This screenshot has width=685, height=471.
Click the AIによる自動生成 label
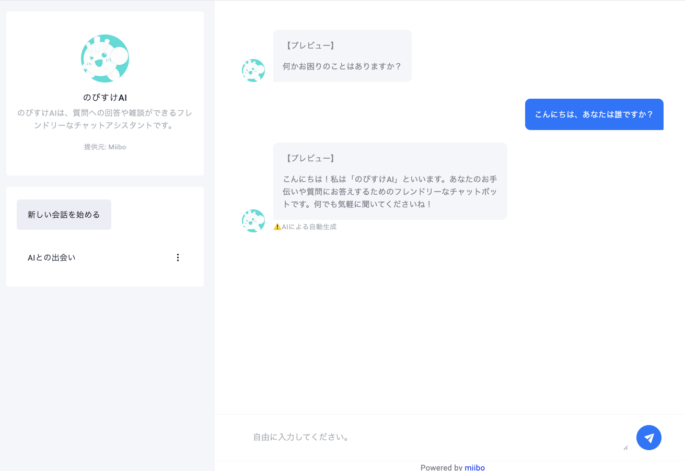point(309,227)
